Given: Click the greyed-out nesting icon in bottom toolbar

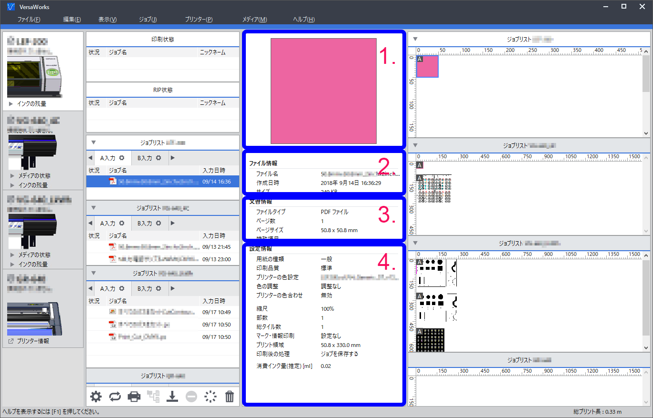Looking at the screenshot, I should [x=153, y=396].
